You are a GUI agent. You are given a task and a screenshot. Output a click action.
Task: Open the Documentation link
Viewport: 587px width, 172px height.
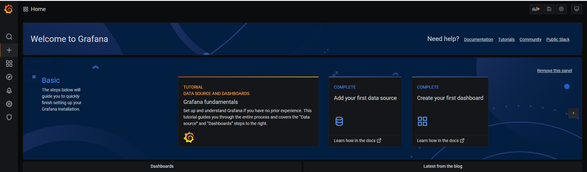(478, 39)
